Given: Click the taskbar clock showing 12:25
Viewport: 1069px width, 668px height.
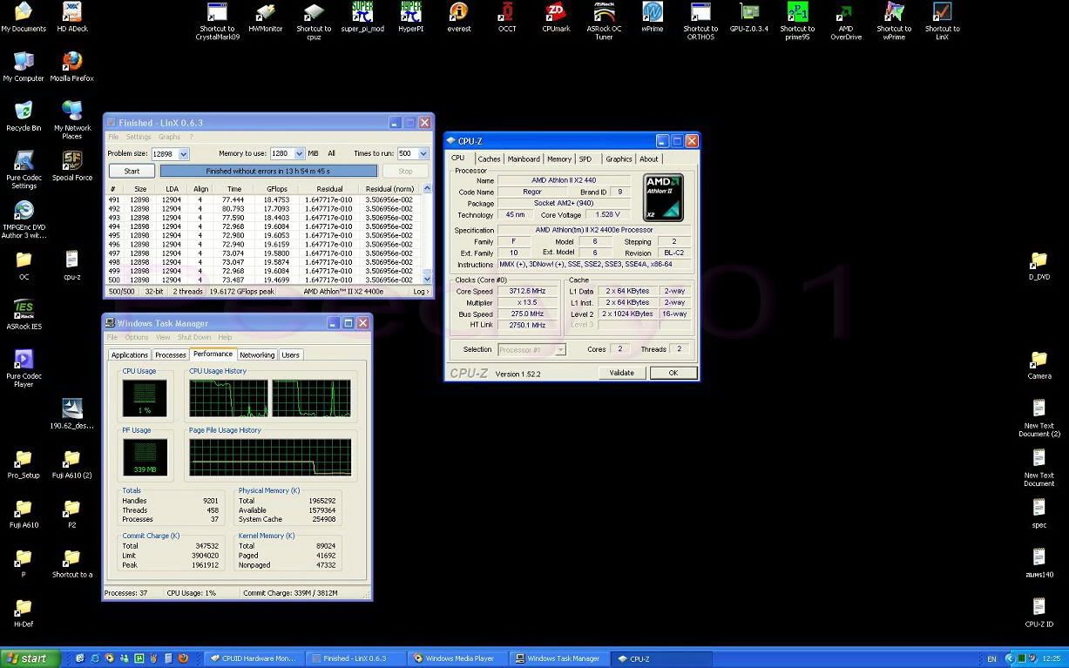Looking at the screenshot, I should 1051,658.
